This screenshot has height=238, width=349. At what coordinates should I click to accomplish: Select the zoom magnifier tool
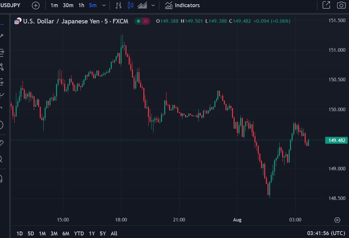(x=4, y=160)
